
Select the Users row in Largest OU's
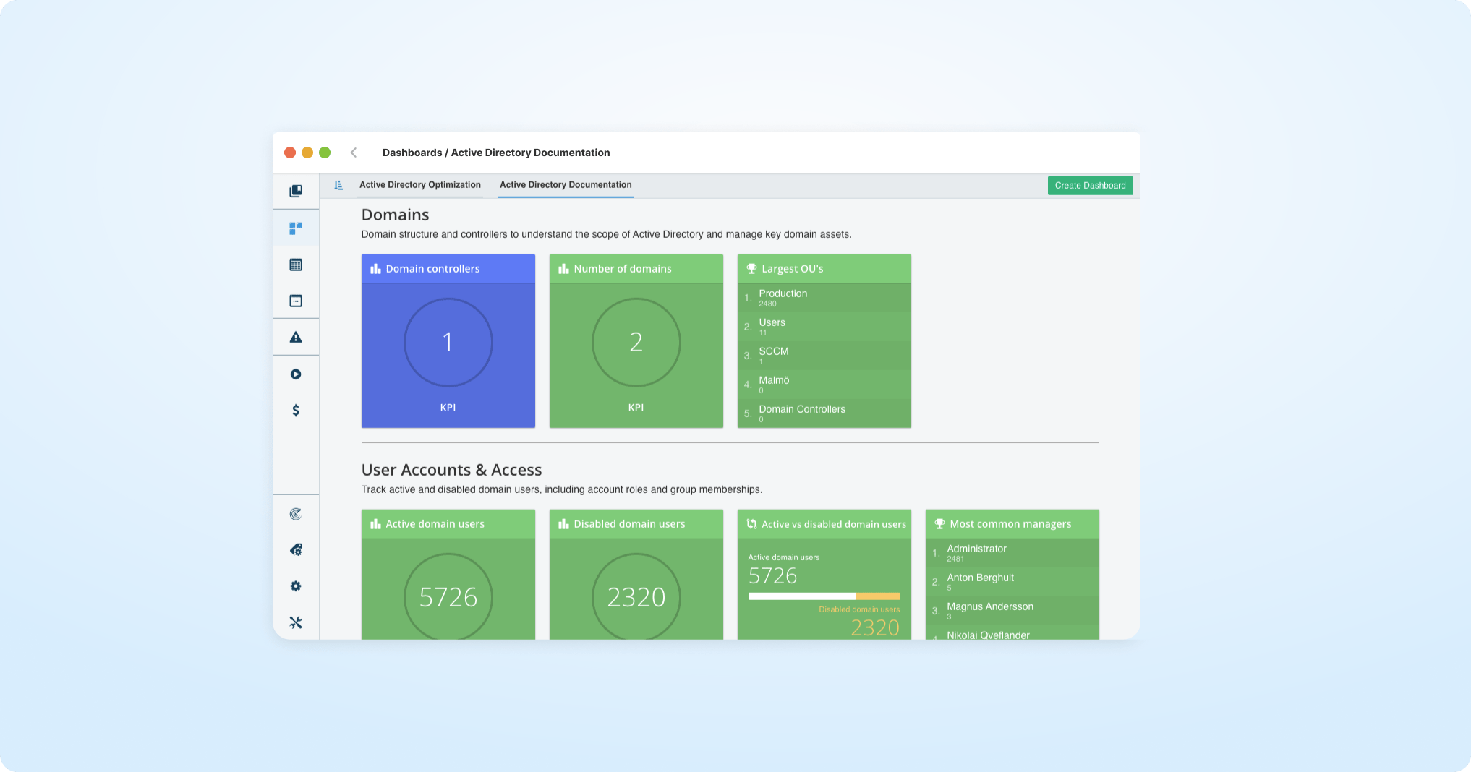[x=824, y=327]
